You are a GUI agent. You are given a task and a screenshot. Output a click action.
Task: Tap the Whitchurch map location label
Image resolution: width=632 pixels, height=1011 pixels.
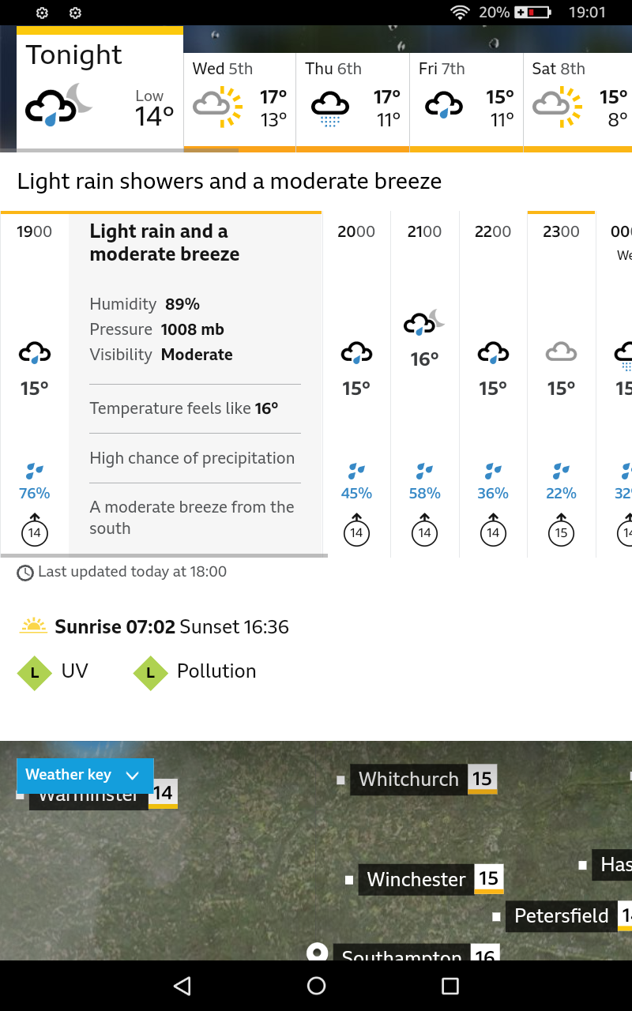[x=408, y=780]
